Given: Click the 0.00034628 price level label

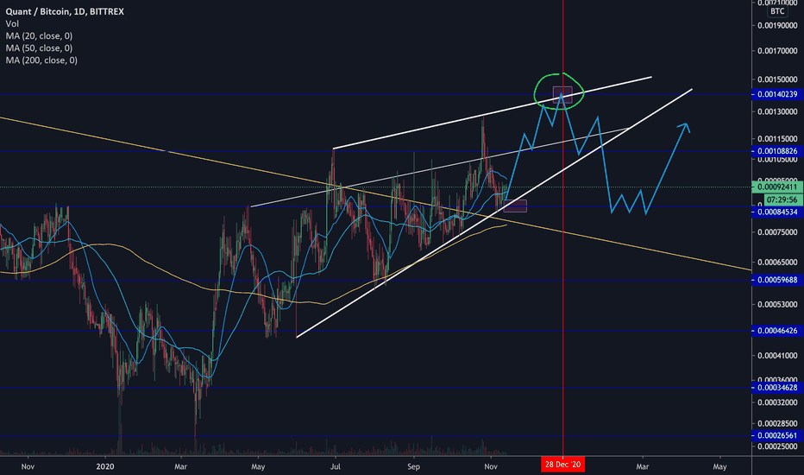Looking at the screenshot, I should pyautogui.click(x=777, y=388).
